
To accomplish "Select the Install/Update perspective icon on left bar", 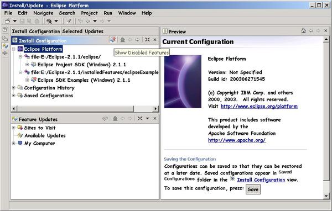I will tap(5, 46).
